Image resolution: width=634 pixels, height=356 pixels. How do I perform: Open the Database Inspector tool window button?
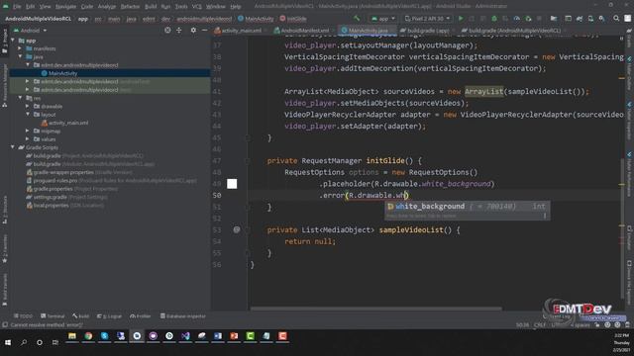pos(183,316)
